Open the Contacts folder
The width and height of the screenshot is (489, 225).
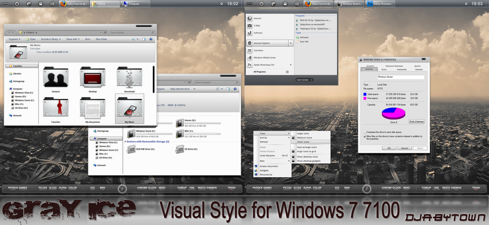click(56, 80)
